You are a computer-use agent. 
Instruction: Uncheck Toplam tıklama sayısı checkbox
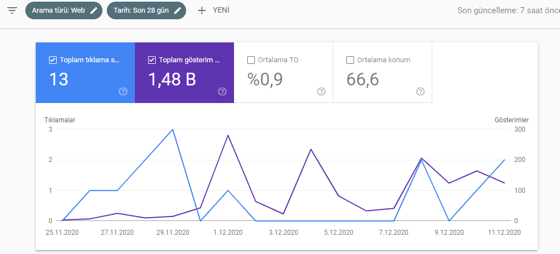tap(52, 60)
